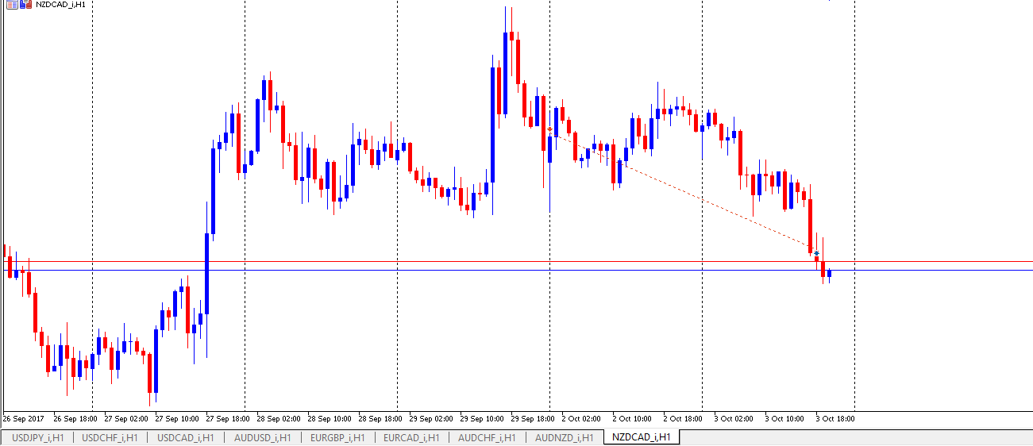Click the 2 Oct 10:00 time label
This screenshot has width=1033, height=446.
[633, 417]
